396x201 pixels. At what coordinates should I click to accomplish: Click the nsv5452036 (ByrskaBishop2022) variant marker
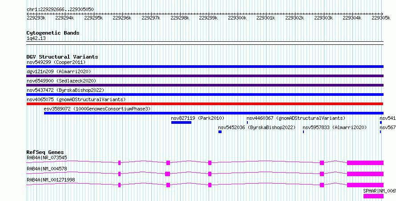pyautogui.click(x=220, y=132)
